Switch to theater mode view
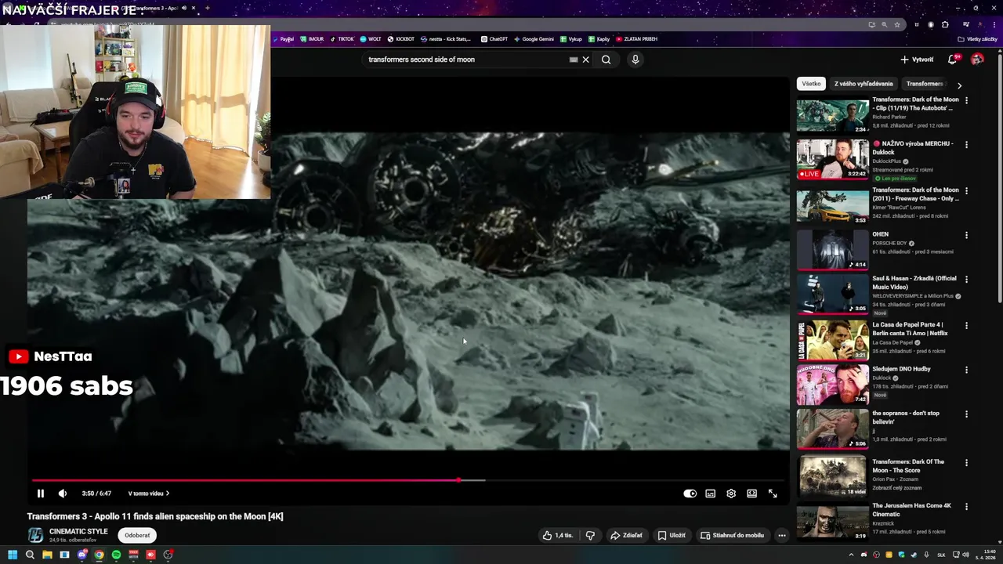1003x564 pixels. pyautogui.click(x=751, y=493)
